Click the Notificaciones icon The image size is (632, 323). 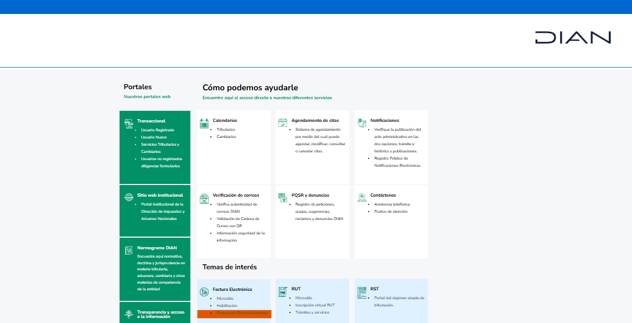point(362,123)
